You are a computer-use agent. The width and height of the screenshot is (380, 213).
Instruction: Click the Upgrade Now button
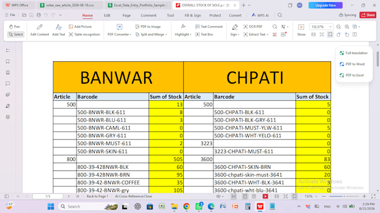point(325,5)
